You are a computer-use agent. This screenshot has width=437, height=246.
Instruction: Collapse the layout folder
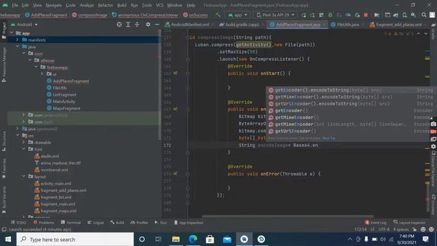coord(24,176)
